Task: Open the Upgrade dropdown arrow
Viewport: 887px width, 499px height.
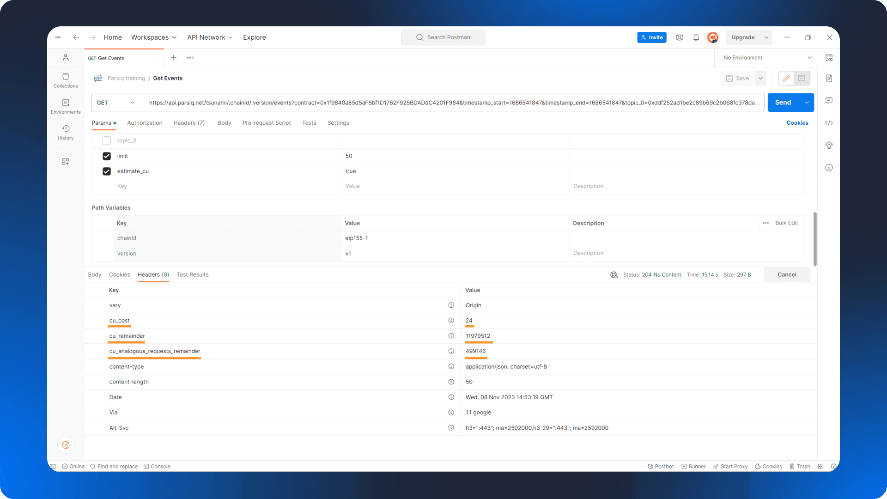Action: [766, 37]
